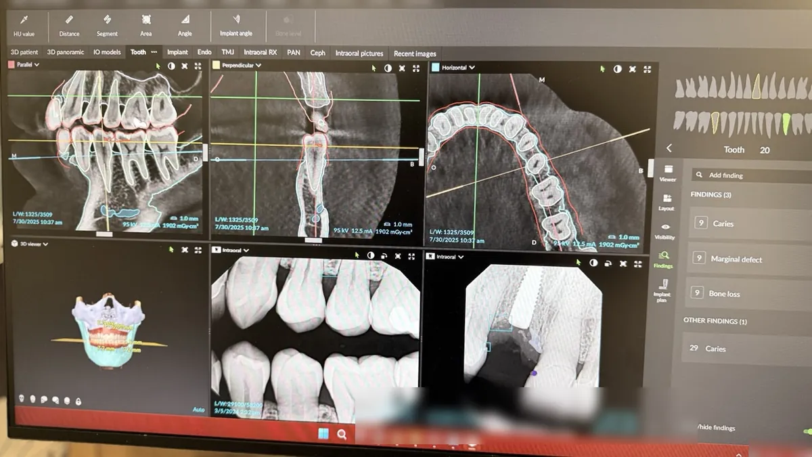Viewport: 812px width, 457px height.
Task: Open the Windows Start menu
Action: point(323,433)
